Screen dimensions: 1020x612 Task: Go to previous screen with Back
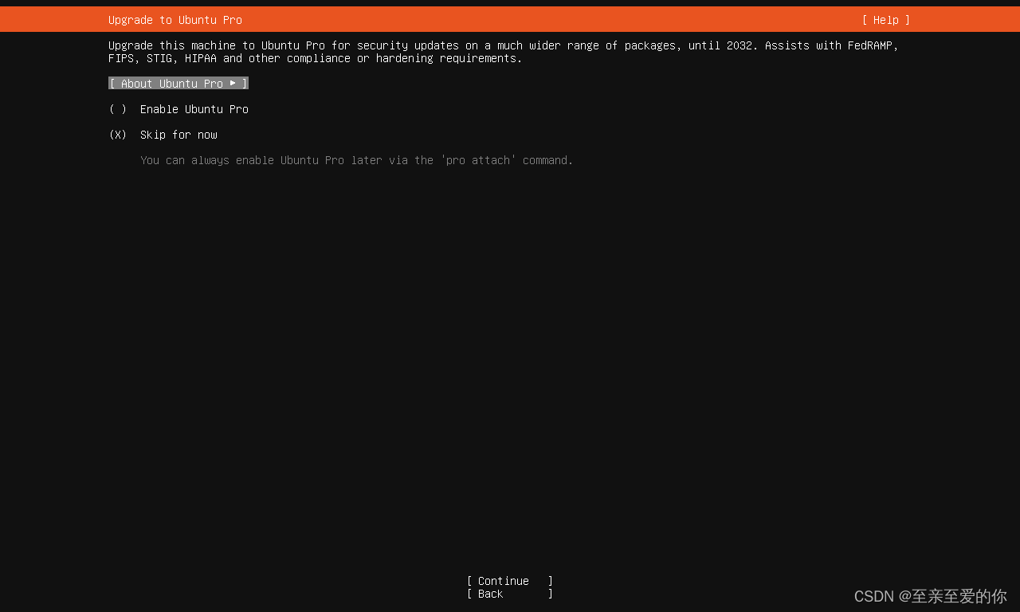pyautogui.click(x=510, y=594)
